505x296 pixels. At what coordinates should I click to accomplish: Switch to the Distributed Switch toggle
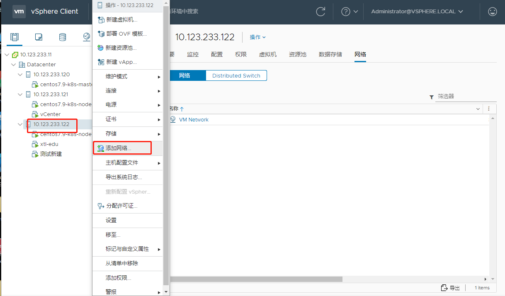pyautogui.click(x=236, y=75)
